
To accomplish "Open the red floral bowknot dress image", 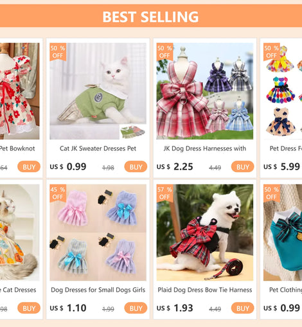I will tap(20, 91).
